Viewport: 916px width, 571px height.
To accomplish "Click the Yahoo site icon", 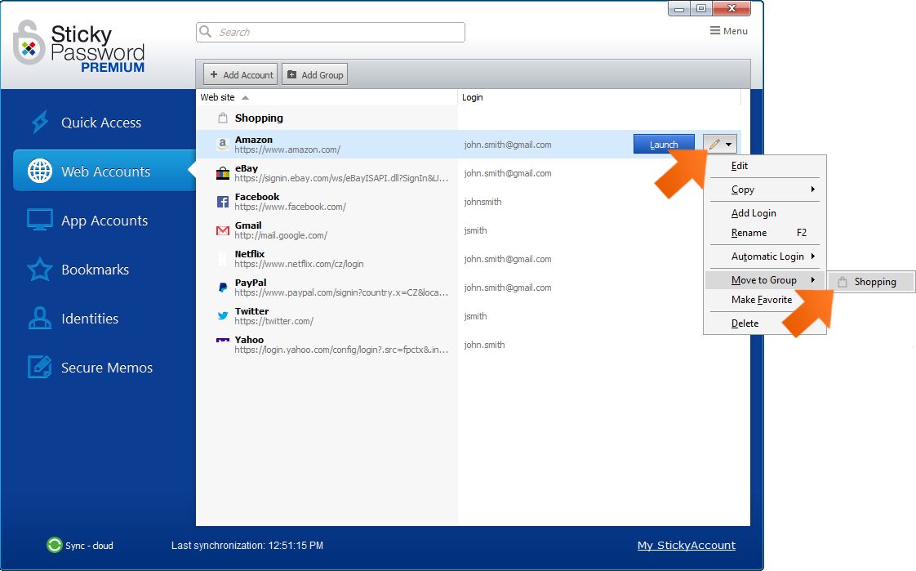I will tap(223, 340).
